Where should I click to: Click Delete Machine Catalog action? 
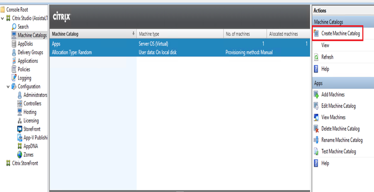pos(340,129)
